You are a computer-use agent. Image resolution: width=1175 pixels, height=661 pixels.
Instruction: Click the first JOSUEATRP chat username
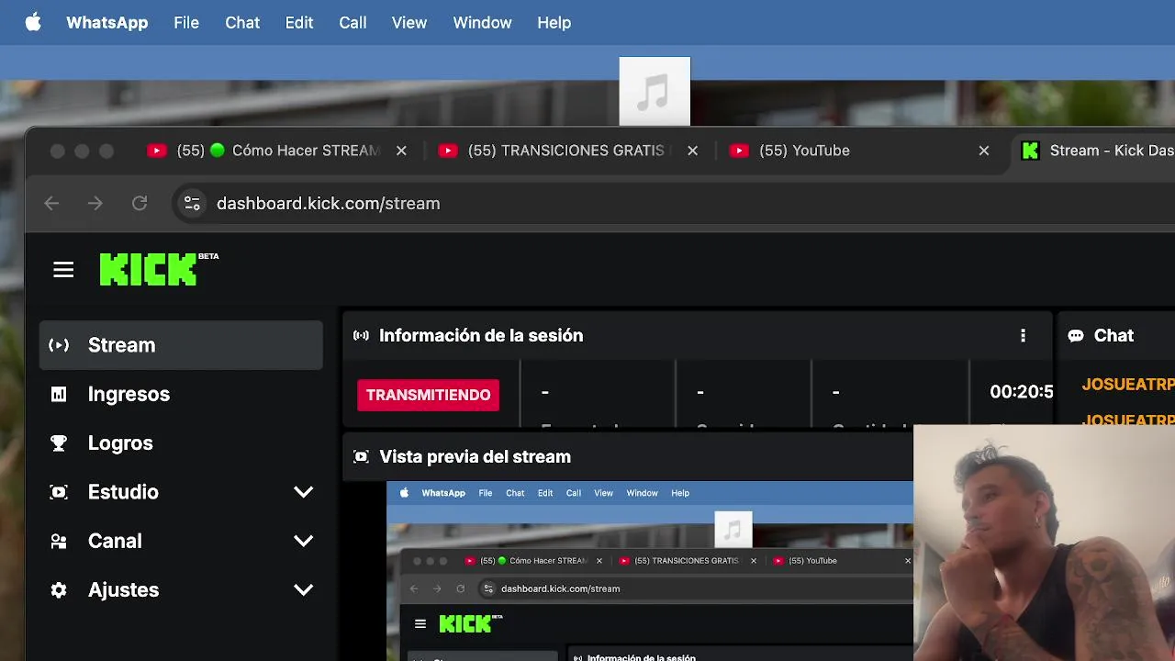1128,385
